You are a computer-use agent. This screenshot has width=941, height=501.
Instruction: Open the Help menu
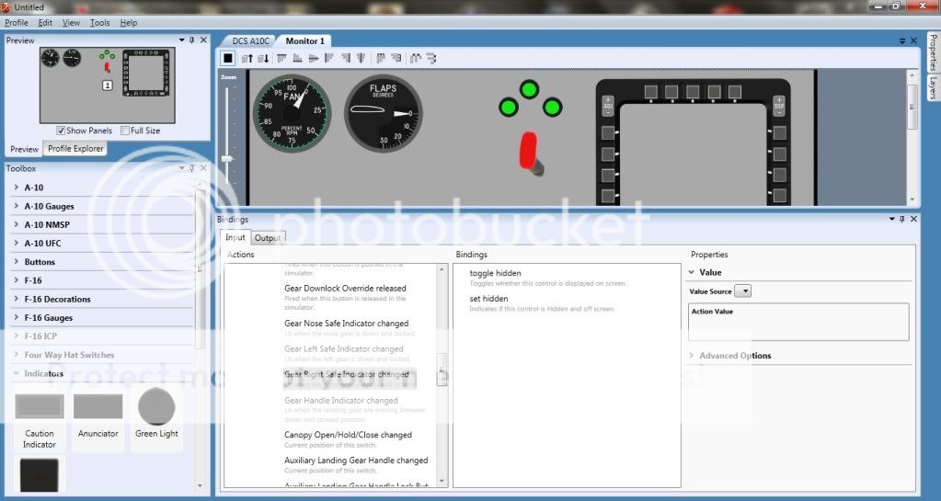(x=129, y=22)
